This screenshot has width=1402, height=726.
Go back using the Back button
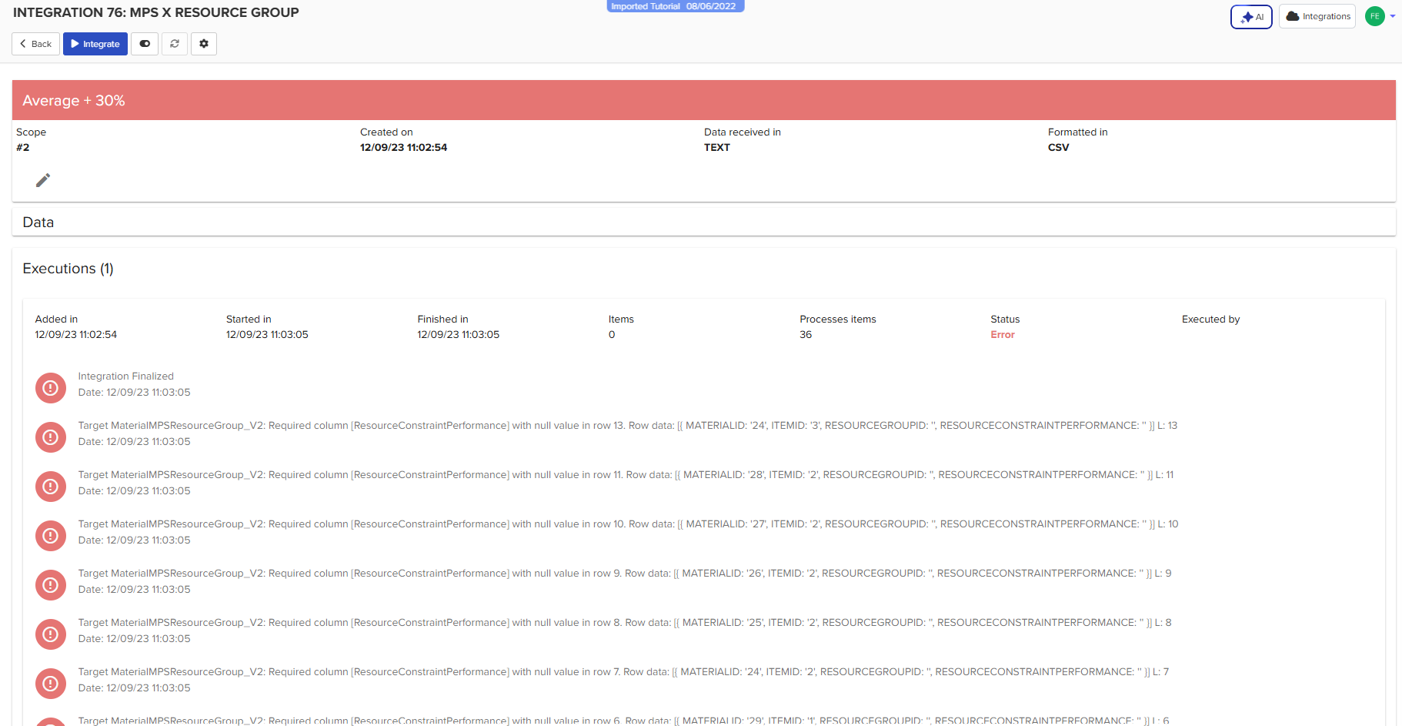pos(35,44)
